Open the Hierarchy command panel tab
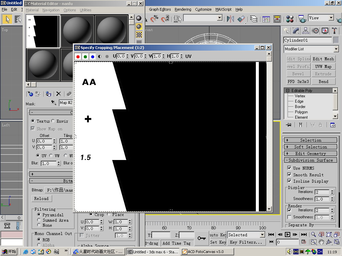This screenshot has height=256, width=342. pyautogui.click(x=306, y=31)
